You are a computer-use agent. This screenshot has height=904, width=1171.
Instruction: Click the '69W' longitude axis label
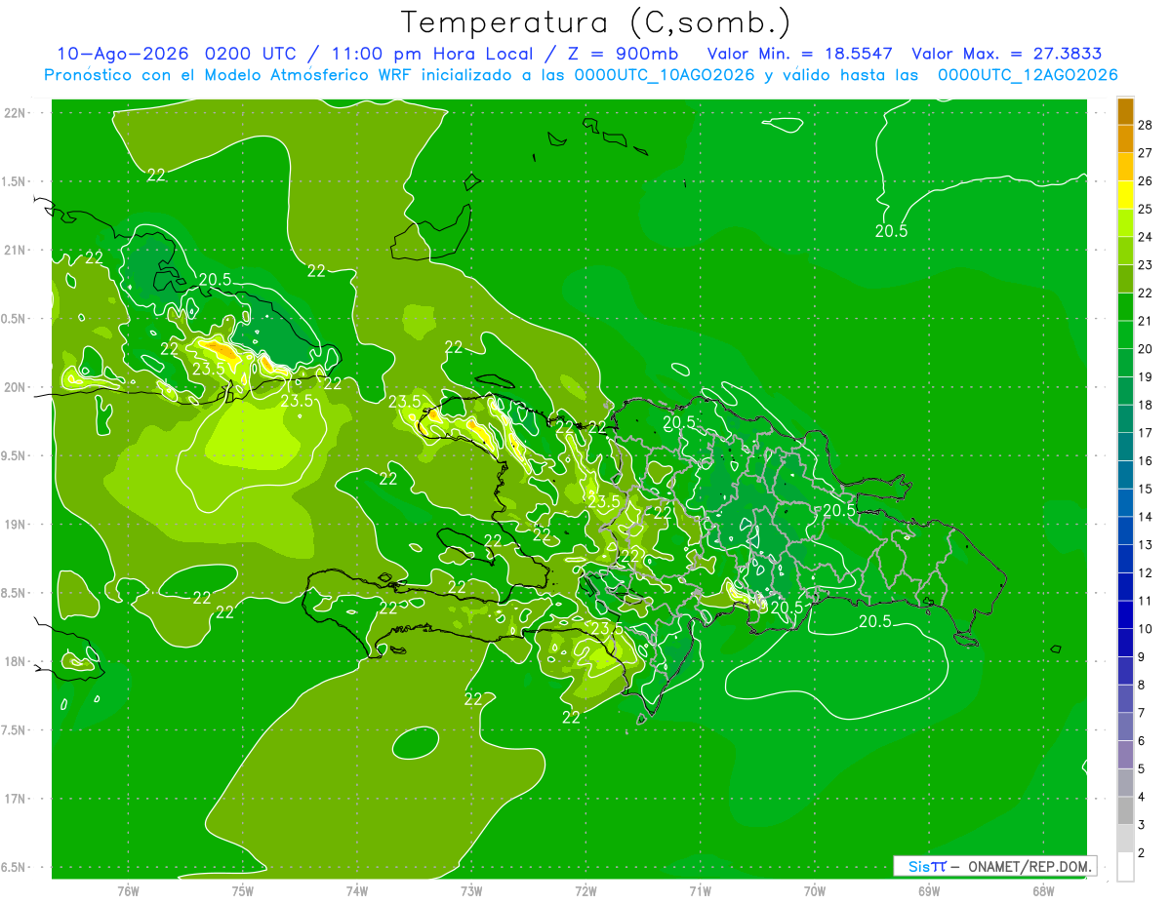click(x=929, y=891)
